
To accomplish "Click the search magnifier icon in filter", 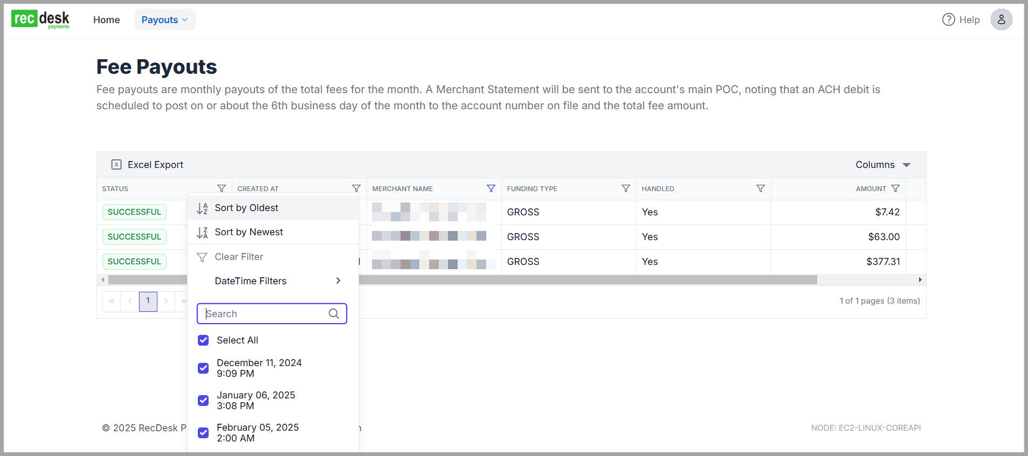I will pos(334,314).
